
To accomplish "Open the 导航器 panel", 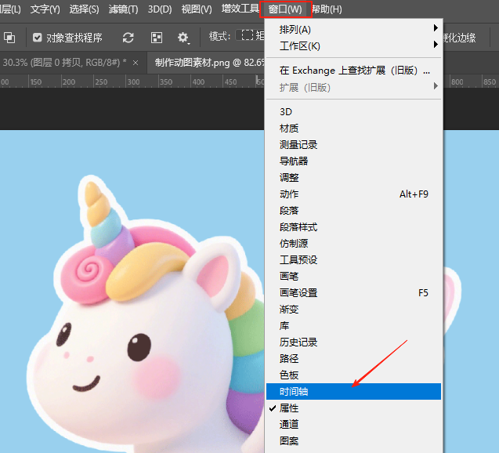I will pyautogui.click(x=353, y=161).
